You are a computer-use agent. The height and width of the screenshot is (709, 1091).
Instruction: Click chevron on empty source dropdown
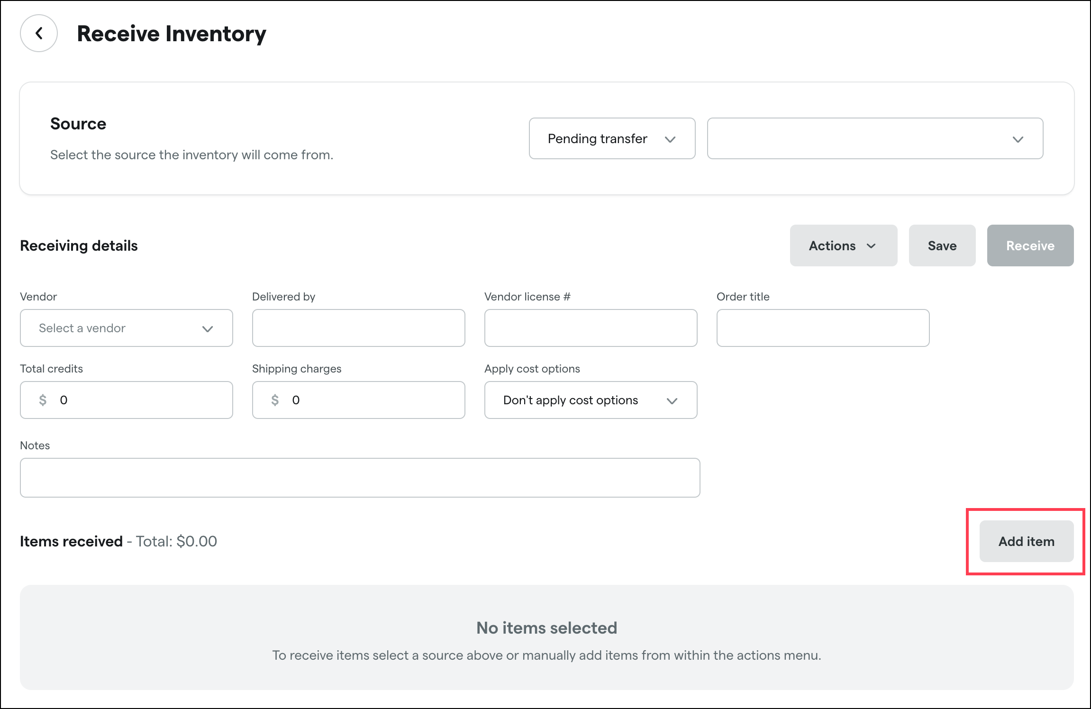click(1018, 139)
